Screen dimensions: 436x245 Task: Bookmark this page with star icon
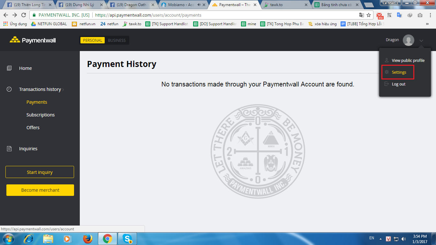369,15
